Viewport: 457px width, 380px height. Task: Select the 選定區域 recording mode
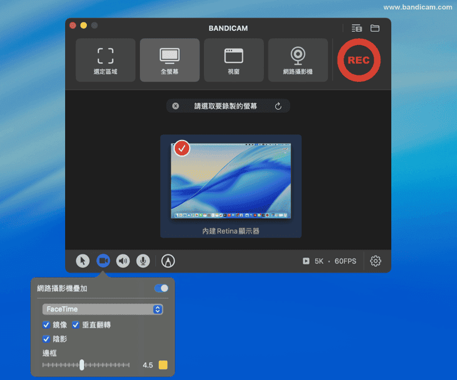pos(106,61)
